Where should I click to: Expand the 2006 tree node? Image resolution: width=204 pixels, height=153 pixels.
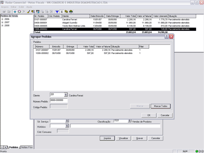click(2, 19)
